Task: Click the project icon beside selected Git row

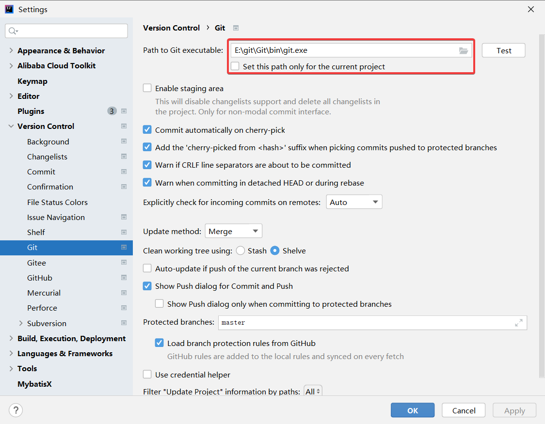Action: (124, 247)
